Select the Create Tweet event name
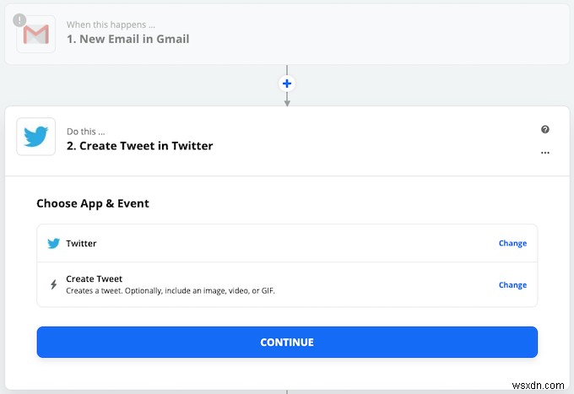 [x=94, y=278]
